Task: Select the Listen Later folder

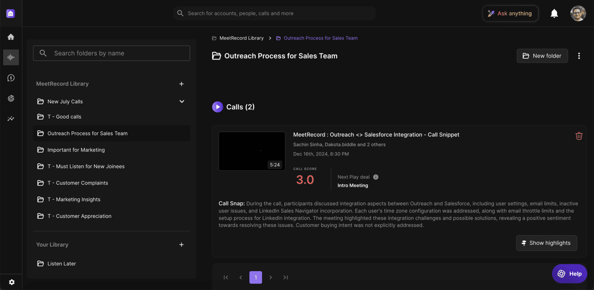Action: click(x=62, y=263)
